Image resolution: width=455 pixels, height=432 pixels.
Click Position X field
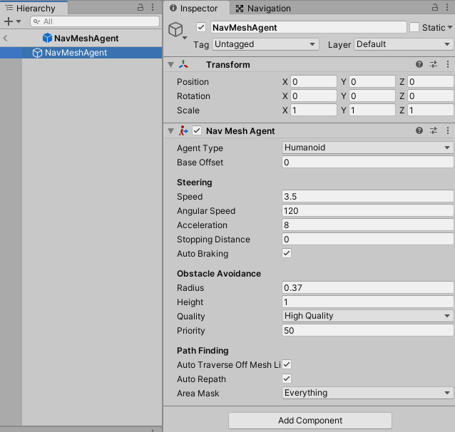pos(314,82)
